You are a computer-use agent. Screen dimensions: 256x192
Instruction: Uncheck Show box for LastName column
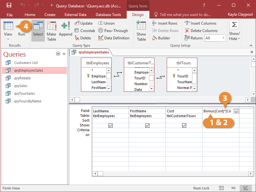click(110, 126)
